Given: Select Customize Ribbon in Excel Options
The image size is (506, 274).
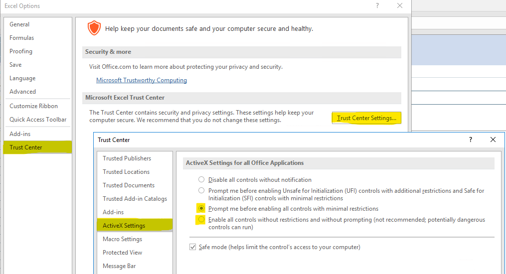Looking at the screenshot, I should pos(33,106).
